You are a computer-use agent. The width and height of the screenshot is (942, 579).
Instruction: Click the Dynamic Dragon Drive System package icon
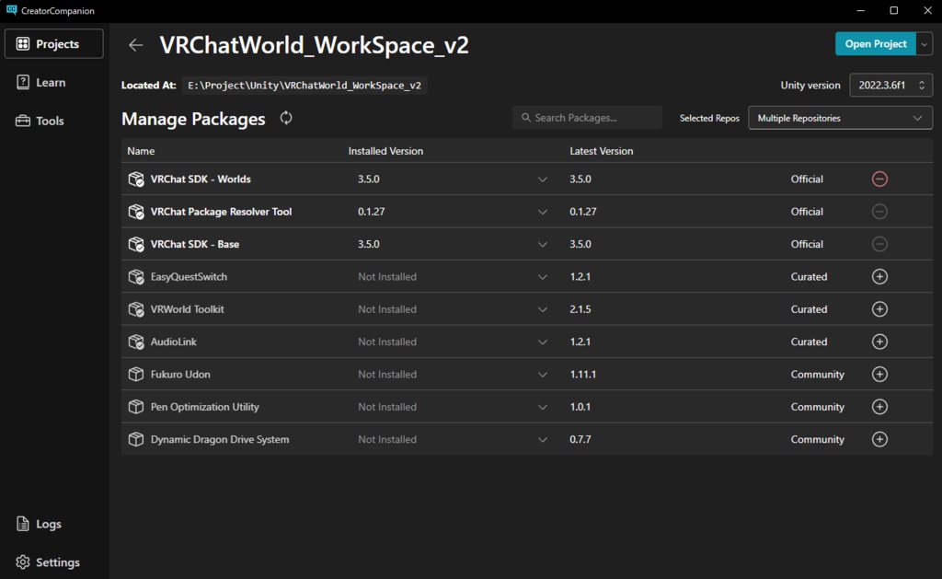point(136,439)
